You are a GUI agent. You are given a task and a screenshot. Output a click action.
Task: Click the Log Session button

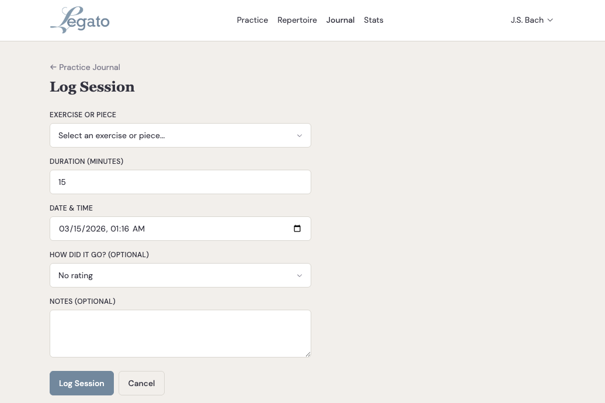(82, 383)
